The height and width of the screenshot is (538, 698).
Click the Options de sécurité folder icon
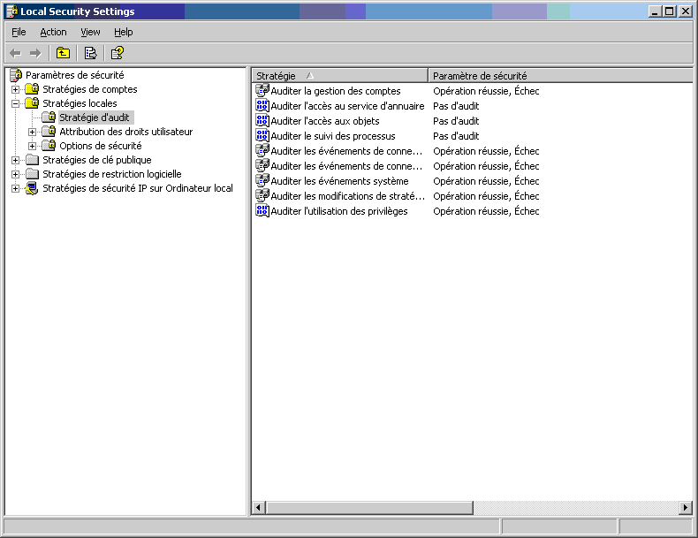(x=49, y=146)
